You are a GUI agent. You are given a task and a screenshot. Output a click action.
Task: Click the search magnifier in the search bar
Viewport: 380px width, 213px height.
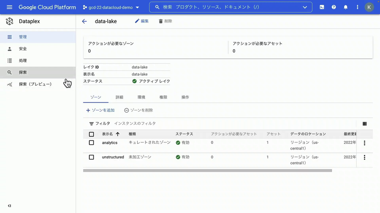pos(157,7)
